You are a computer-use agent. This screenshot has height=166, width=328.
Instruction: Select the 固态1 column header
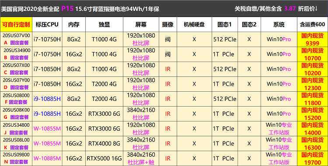(x=225, y=24)
